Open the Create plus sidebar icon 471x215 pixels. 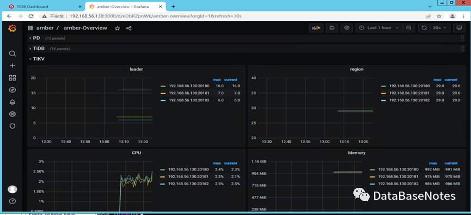13,66
